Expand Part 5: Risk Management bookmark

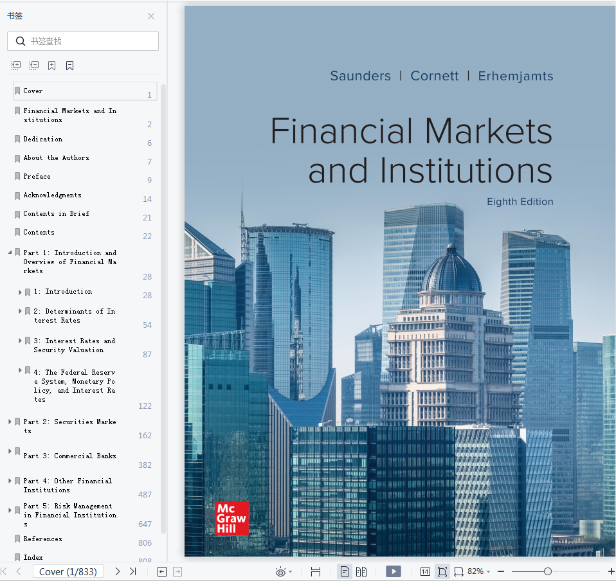(x=10, y=510)
